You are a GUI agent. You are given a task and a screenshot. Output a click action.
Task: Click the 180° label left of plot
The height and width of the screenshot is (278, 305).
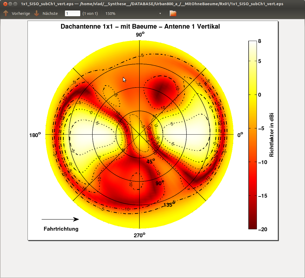(35, 135)
